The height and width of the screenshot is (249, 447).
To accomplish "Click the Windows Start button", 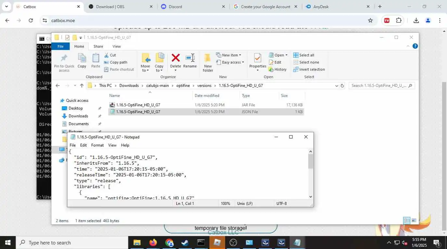I will point(8,243).
